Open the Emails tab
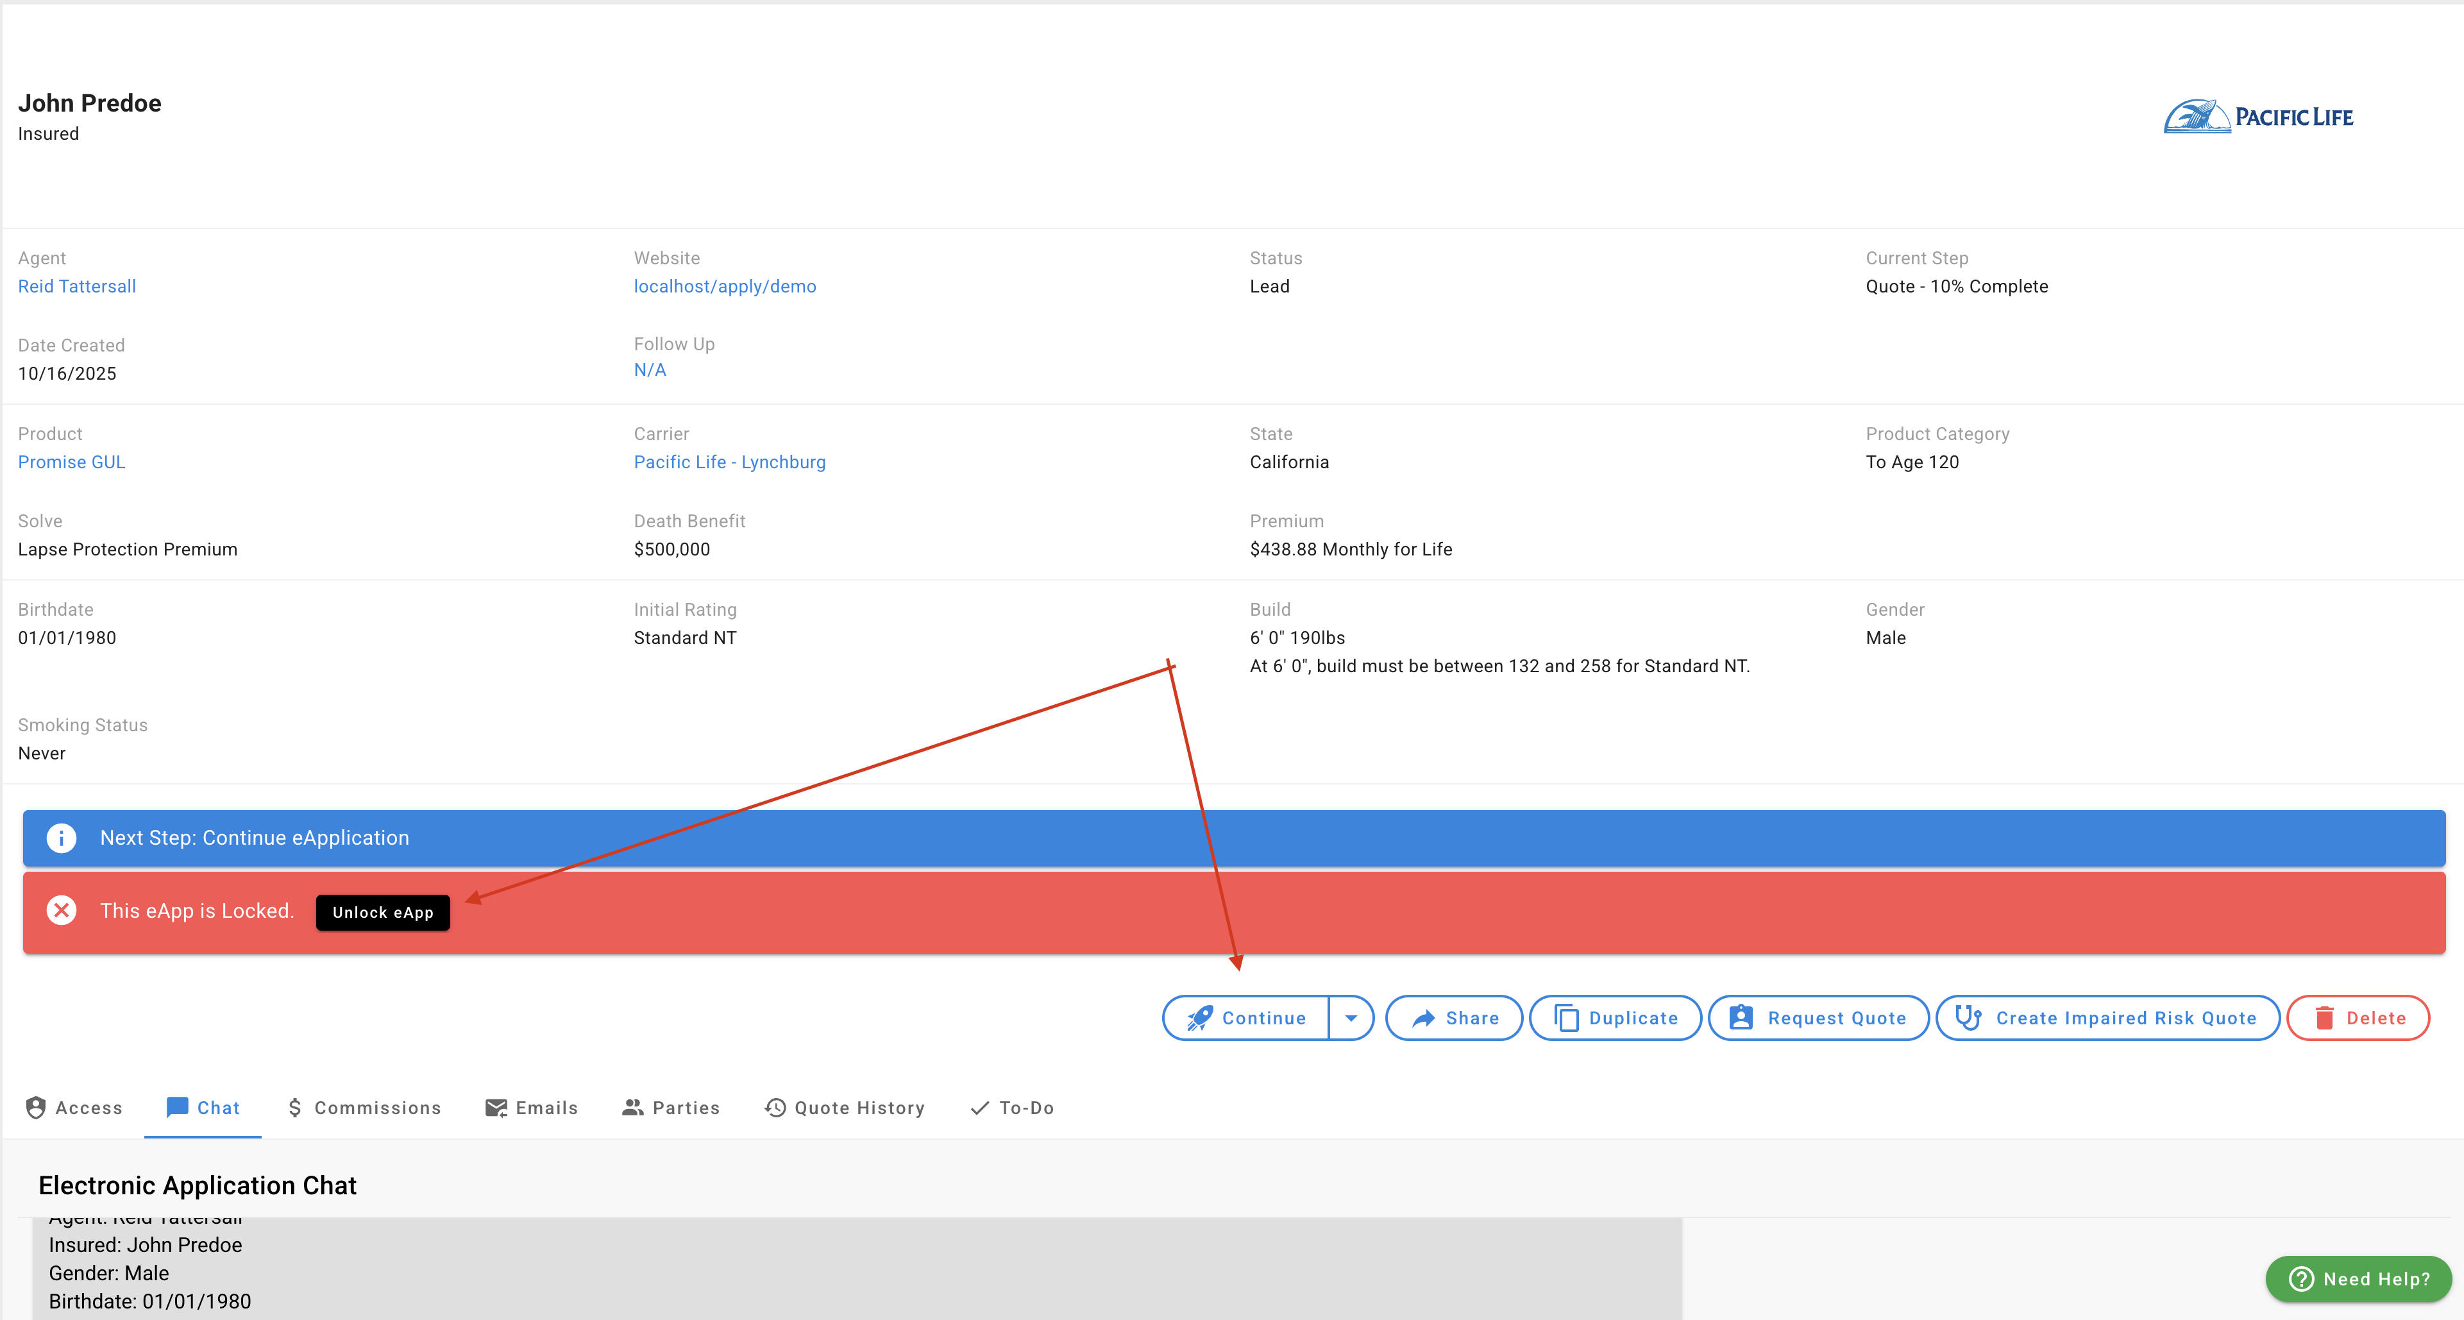The width and height of the screenshot is (2464, 1320). click(x=532, y=1108)
